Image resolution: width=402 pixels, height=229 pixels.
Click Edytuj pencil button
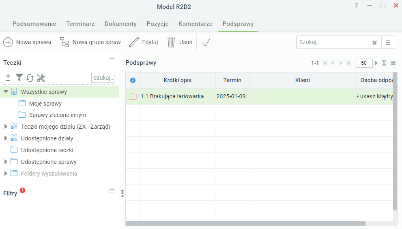(x=143, y=42)
